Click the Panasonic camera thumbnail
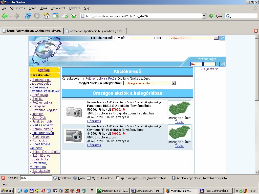The height and width of the screenshot is (194, 259). click(x=74, y=112)
